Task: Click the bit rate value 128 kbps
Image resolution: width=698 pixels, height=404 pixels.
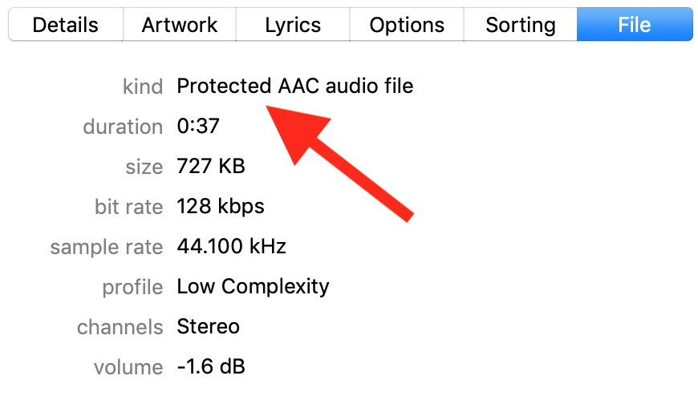Action: 221,207
